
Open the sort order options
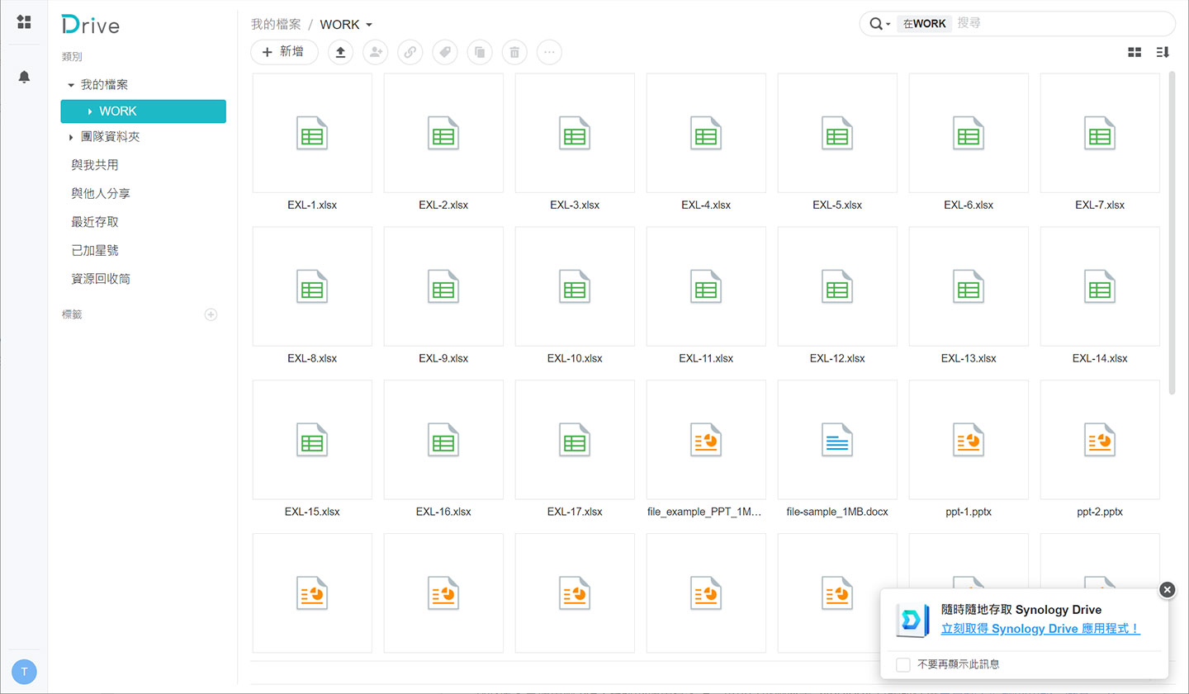[1163, 52]
